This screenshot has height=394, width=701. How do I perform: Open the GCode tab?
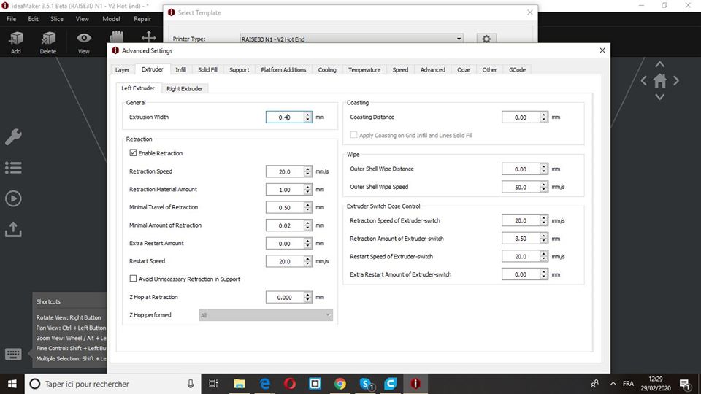517,70
